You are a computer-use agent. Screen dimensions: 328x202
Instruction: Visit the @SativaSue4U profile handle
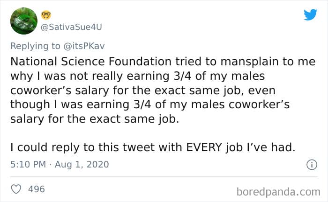coord(71,27)
